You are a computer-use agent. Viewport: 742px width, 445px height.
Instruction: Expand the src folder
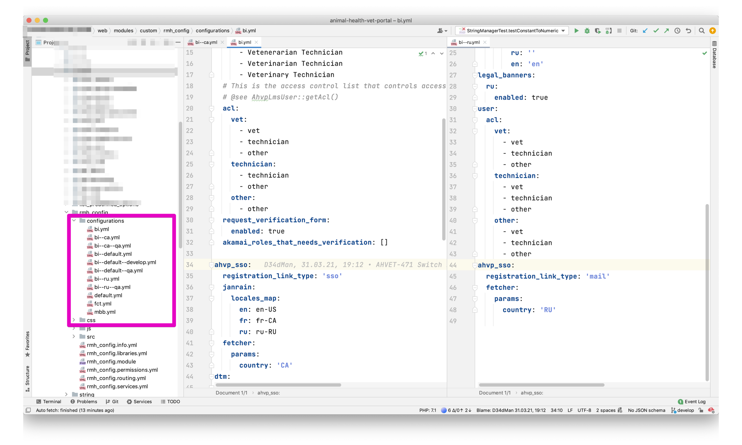point(74,337)
